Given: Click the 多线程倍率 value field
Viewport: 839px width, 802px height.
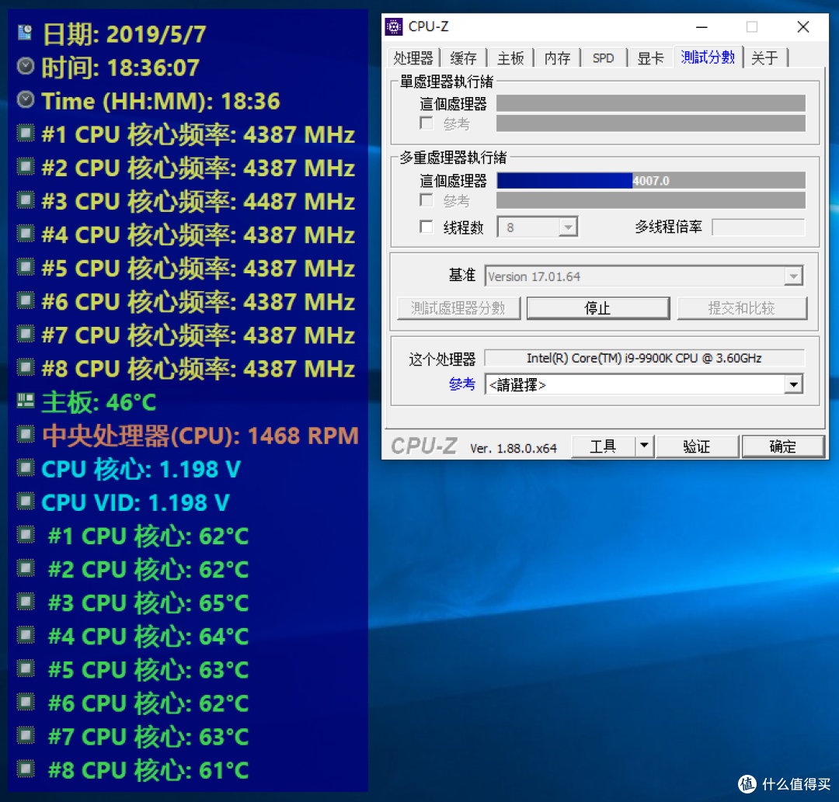Looking at the screenshot, I should click(758, 227).
